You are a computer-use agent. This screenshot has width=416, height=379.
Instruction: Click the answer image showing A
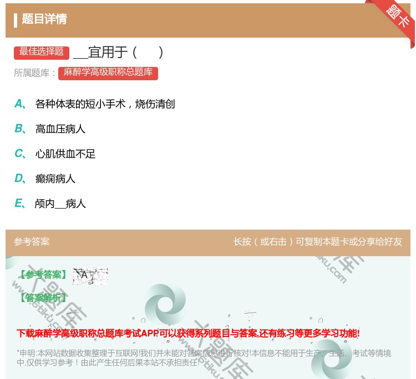tap(90, 276)
